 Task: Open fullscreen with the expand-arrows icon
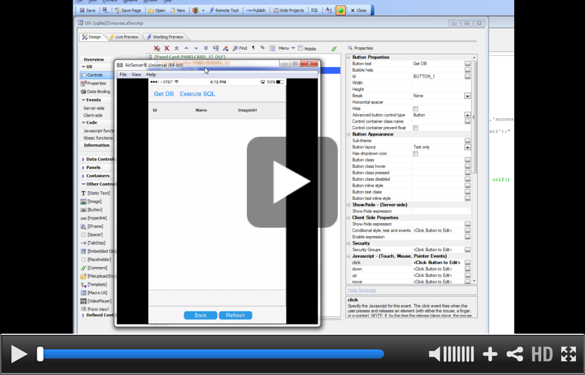[x=569, y=354]
